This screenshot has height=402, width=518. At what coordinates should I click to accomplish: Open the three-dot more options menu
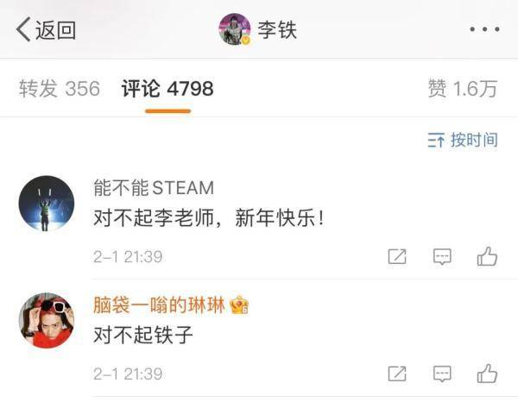[484, 29]
